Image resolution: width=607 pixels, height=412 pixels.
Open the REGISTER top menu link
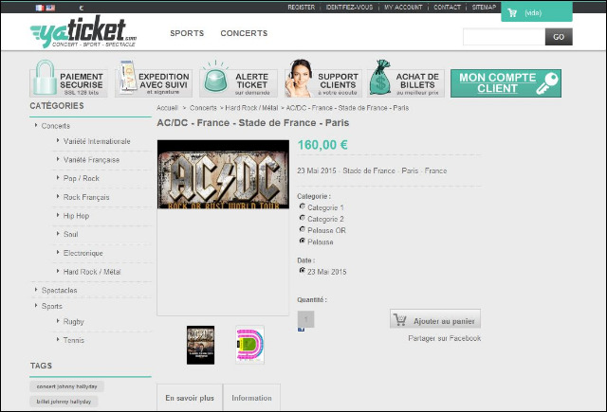[x=302, y=8]
